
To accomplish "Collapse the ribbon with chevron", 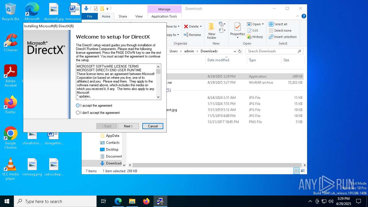I will 298,16.
